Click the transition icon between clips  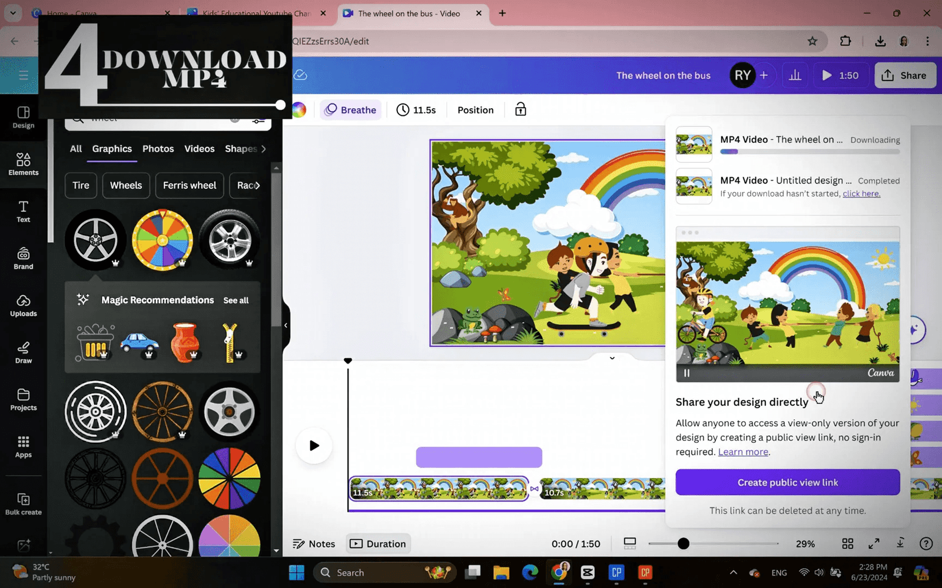(x=534, y=489)
